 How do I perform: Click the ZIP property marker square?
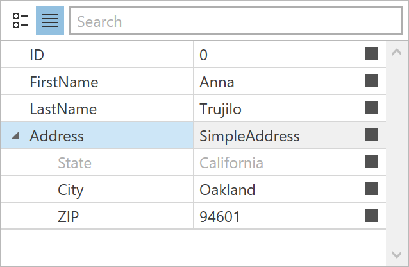click(372, 216)
